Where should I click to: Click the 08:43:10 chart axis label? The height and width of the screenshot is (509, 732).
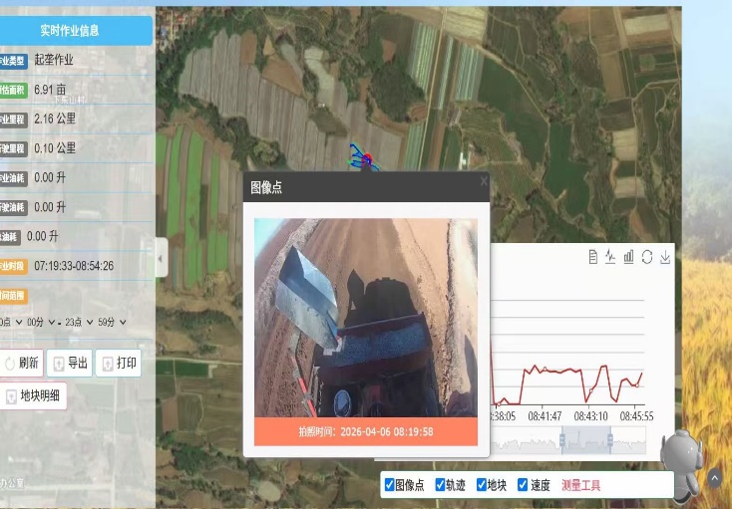coord(590,415)
